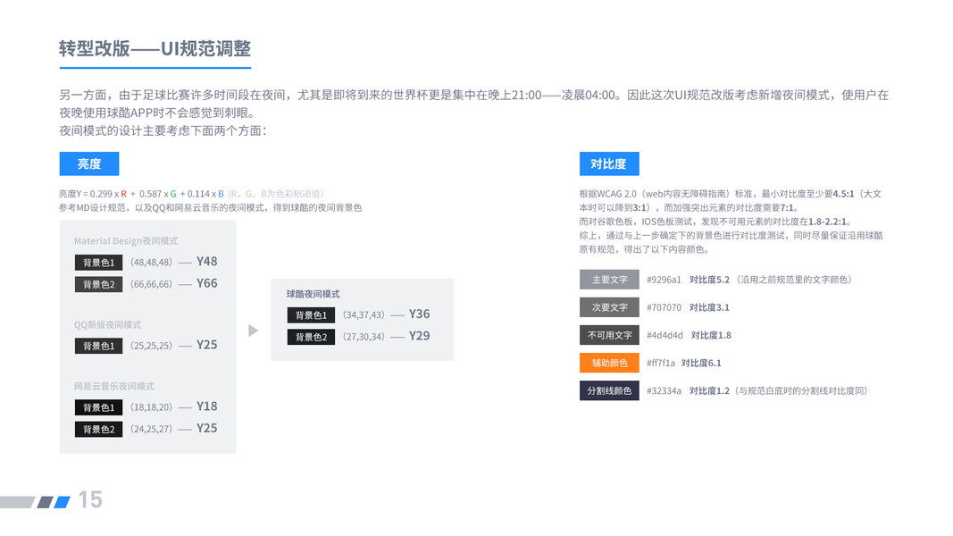Viewport: 953px width, 536px height.
Task: Click the line 夜间模式的设计主要考虑下面两个方面
Action: pos(163,131)
